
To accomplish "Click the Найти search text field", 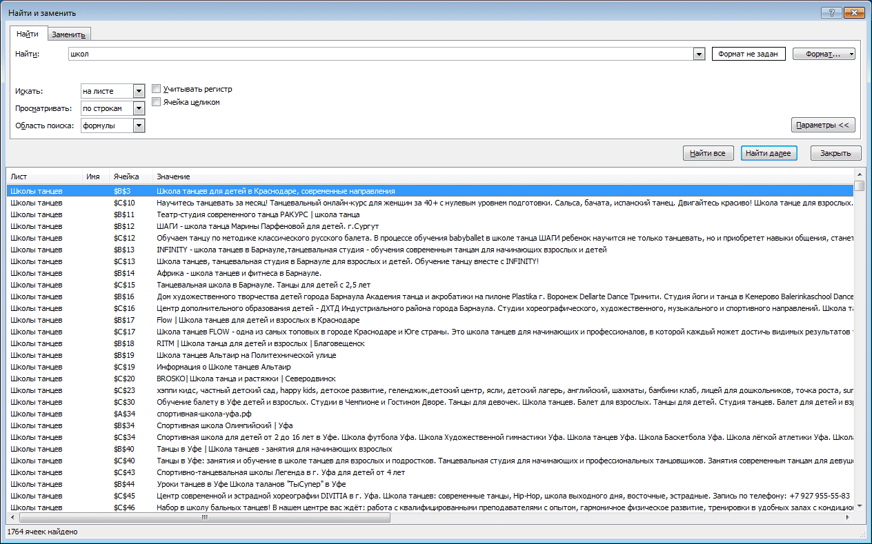I will click(x=380, y=54).
